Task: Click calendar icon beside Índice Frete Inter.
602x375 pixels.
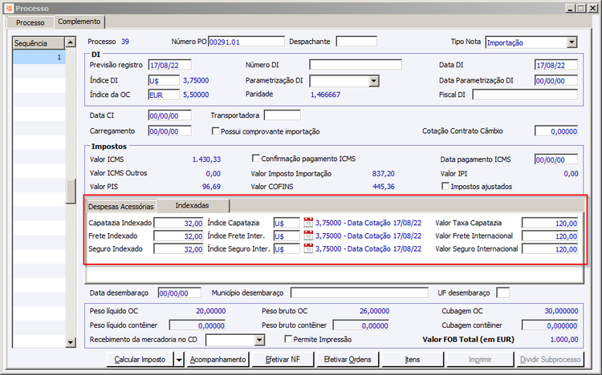Action: pos(308,236)
